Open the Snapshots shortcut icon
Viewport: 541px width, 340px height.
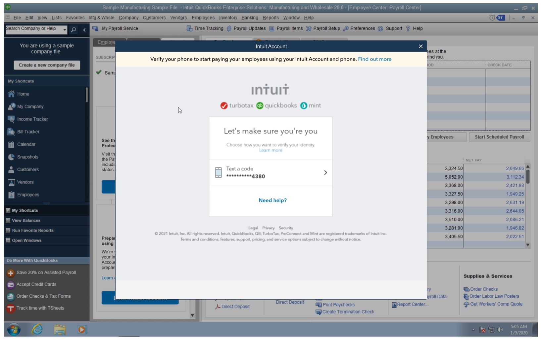tap(11, 157)
